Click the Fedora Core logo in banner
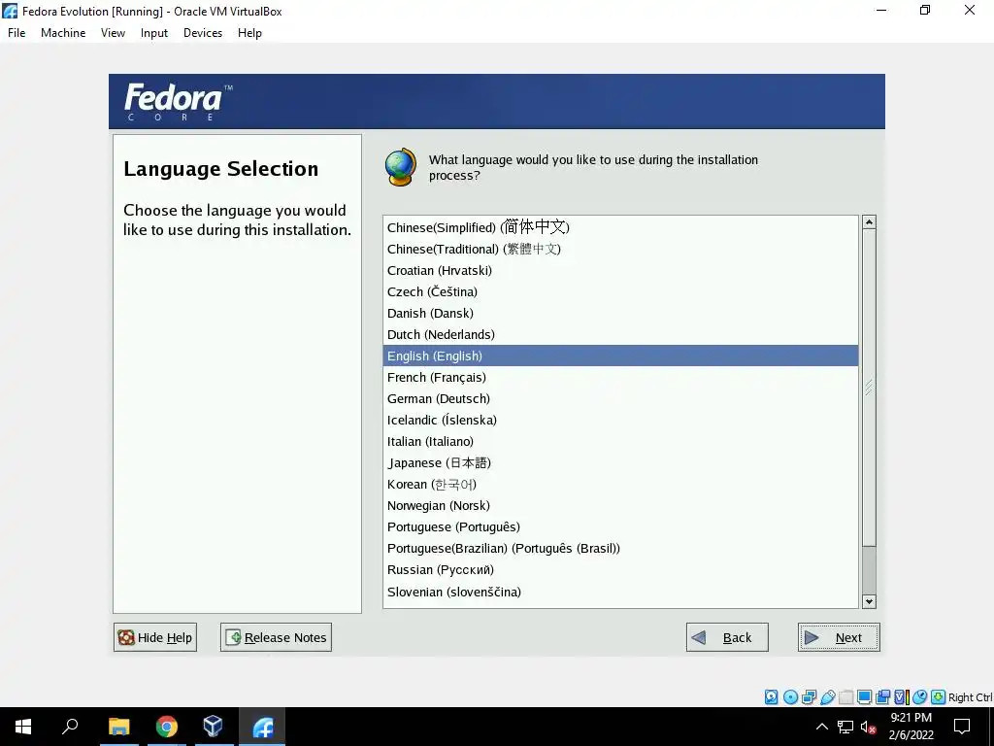Screen dimensions: 994x746 tap(179, 101)
